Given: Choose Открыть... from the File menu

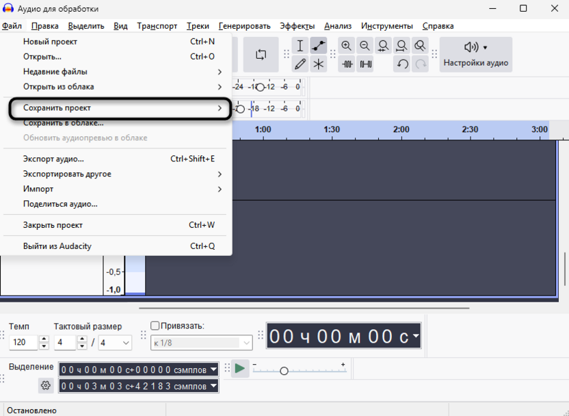Looking at the screenshot, I should [116, 57].
